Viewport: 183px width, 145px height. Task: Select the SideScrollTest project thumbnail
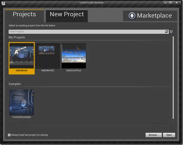[x=74, y=56]
